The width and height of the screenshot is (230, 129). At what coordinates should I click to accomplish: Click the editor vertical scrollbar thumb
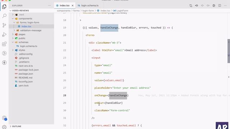coord(229,51)
